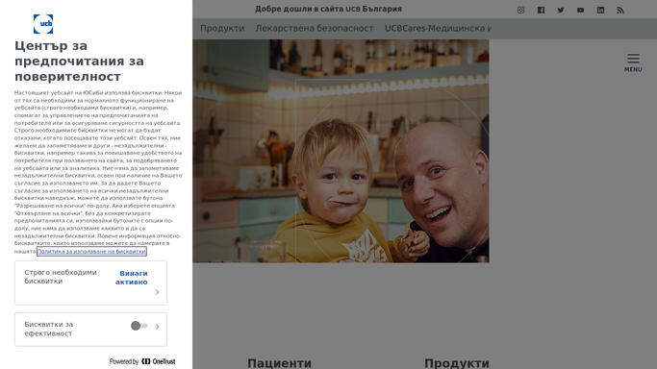
Task: Open the Twitter icon in header
Action: tap(561, 10)
